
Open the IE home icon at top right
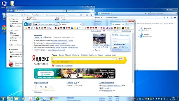click(126, 24)
